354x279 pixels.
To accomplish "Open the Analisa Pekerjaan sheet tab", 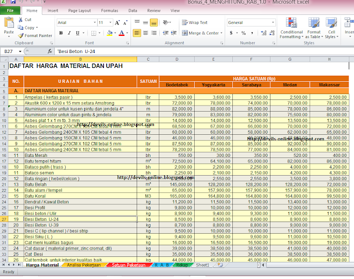I will 84,265.
